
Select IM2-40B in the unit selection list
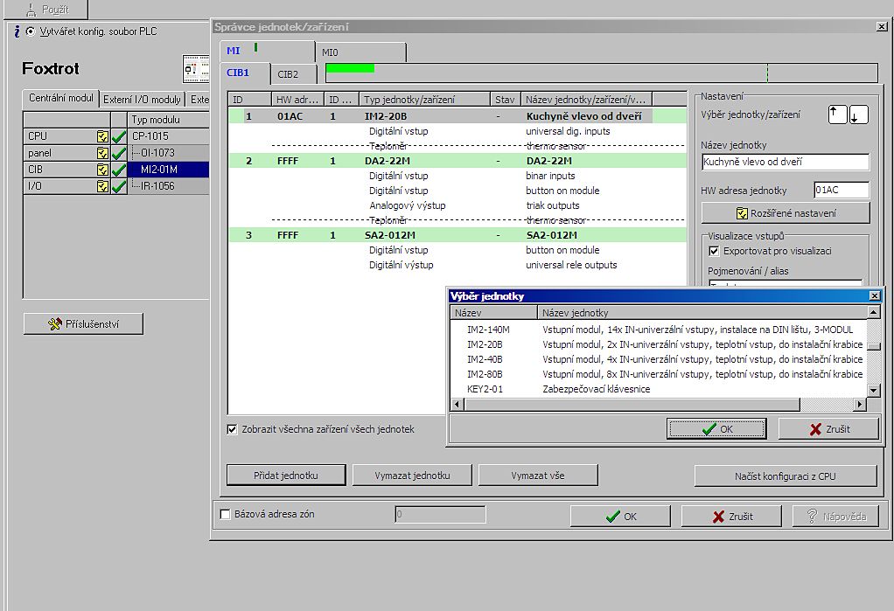(x=484, y=359)
